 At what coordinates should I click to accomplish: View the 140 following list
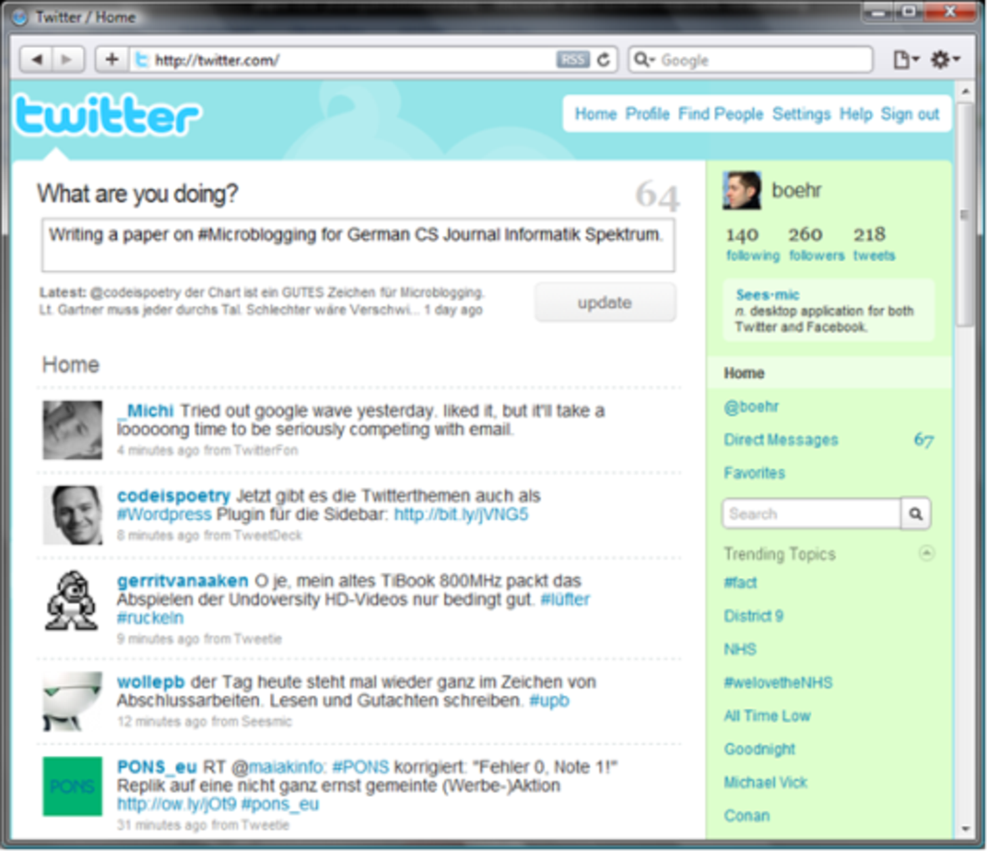click(752, 244)
